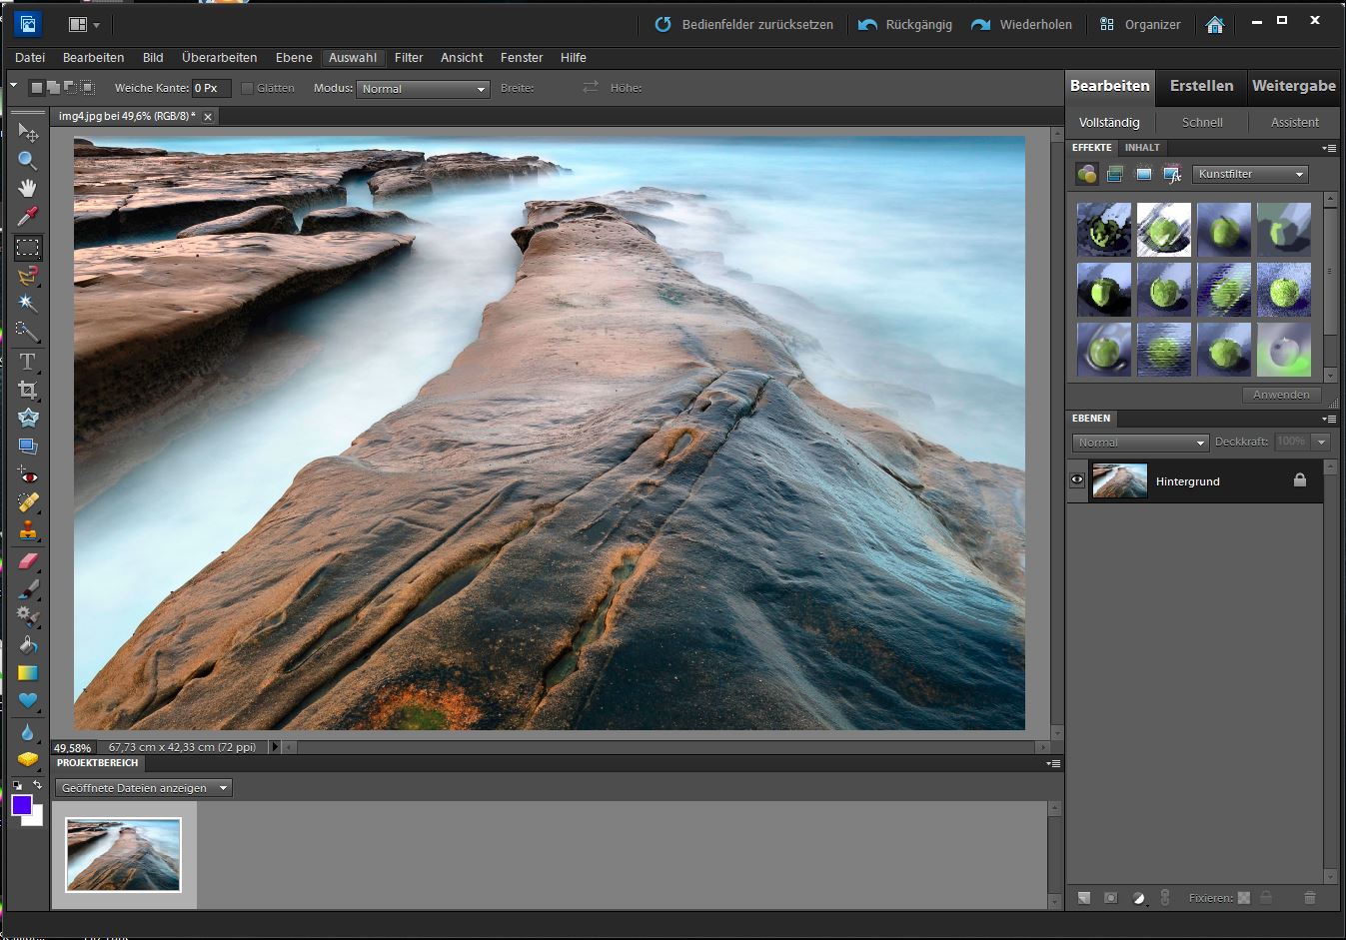Image resolution: width=1346 pixels, height=940 pixels.
Task: Click the Rückgängig button
Action: pos(905,24)
